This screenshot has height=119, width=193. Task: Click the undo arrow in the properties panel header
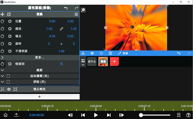[x=66, y=8]
